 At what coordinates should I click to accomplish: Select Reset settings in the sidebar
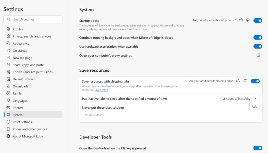[22, 122]
